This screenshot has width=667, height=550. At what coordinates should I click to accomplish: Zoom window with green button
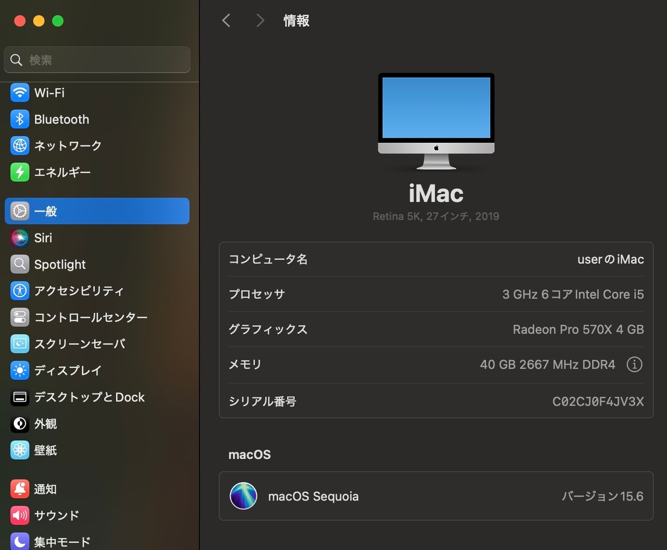pos(58,21)
